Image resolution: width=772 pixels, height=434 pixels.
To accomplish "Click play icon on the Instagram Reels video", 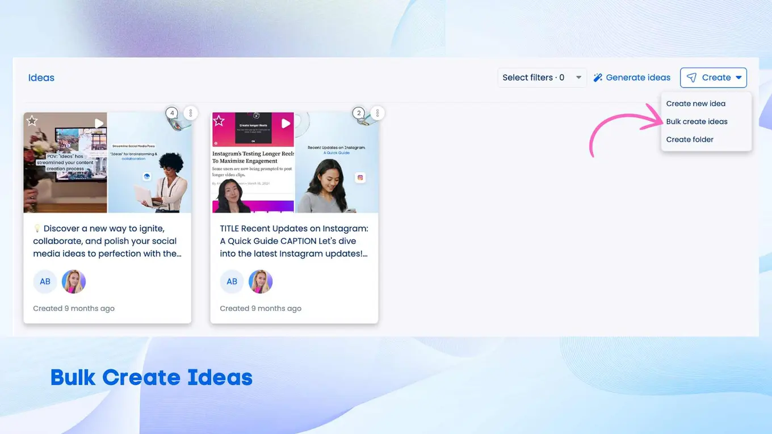I will (x=286, y=123).
